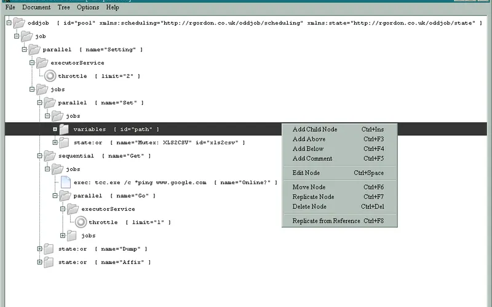Select Delete Node in context menu
492x307 pixels.
339,206
